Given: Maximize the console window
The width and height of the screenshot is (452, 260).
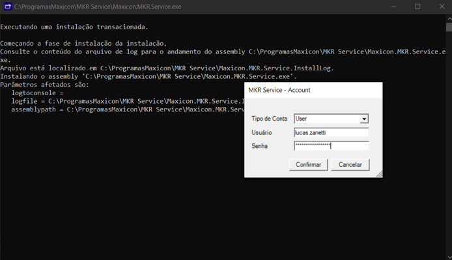Looking at the screenshot, I should (x=417, y=7).
